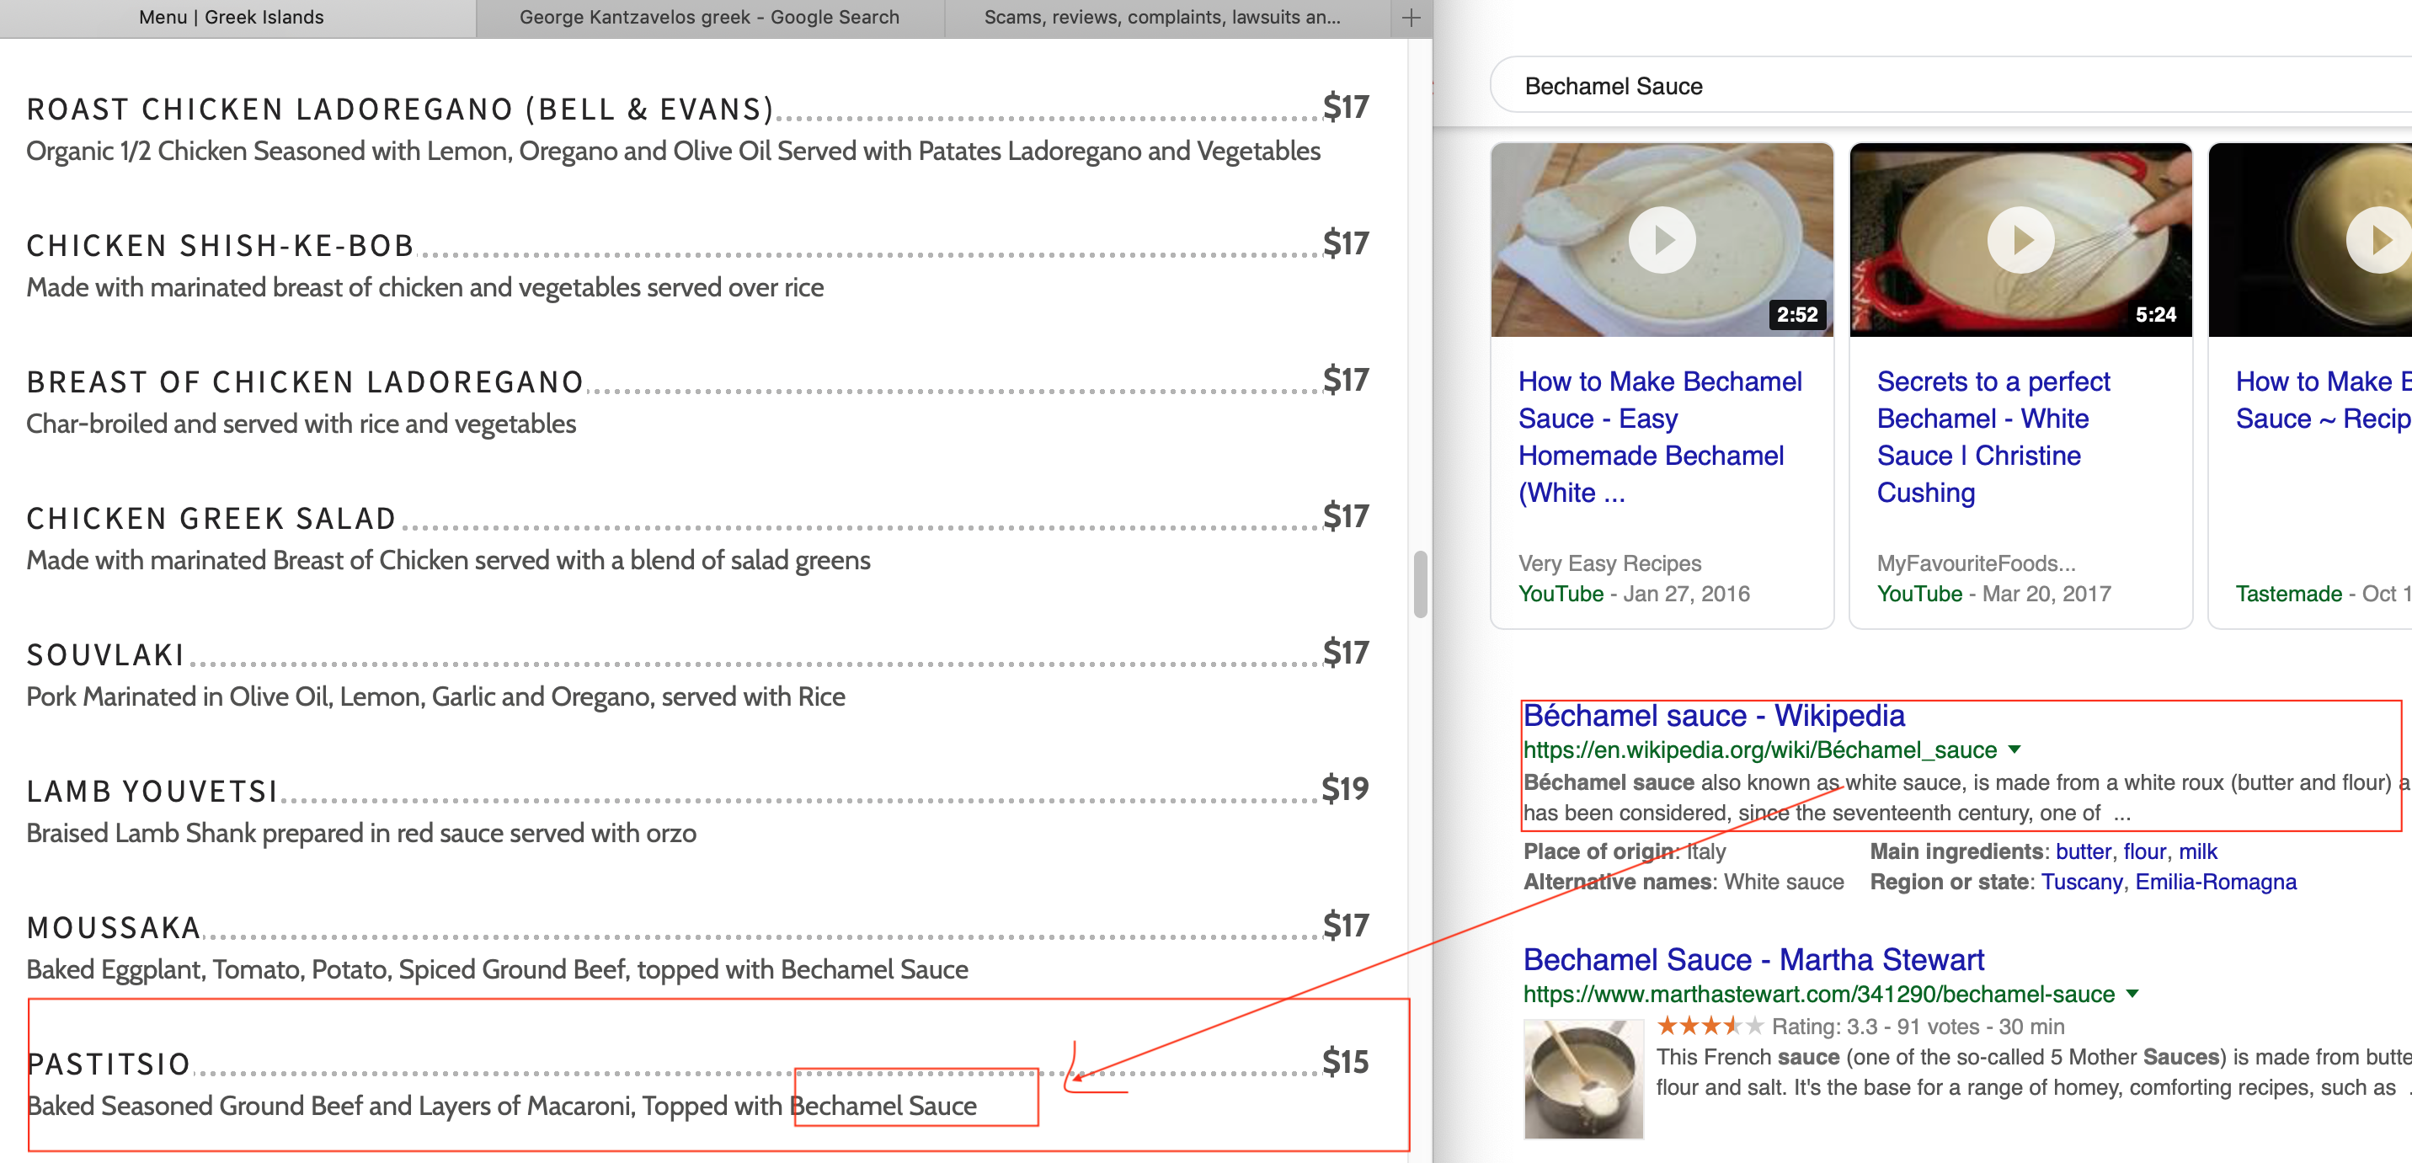
Task: Switch to George Kantzavelos greek Google Search tab
Action: (710, 17)
